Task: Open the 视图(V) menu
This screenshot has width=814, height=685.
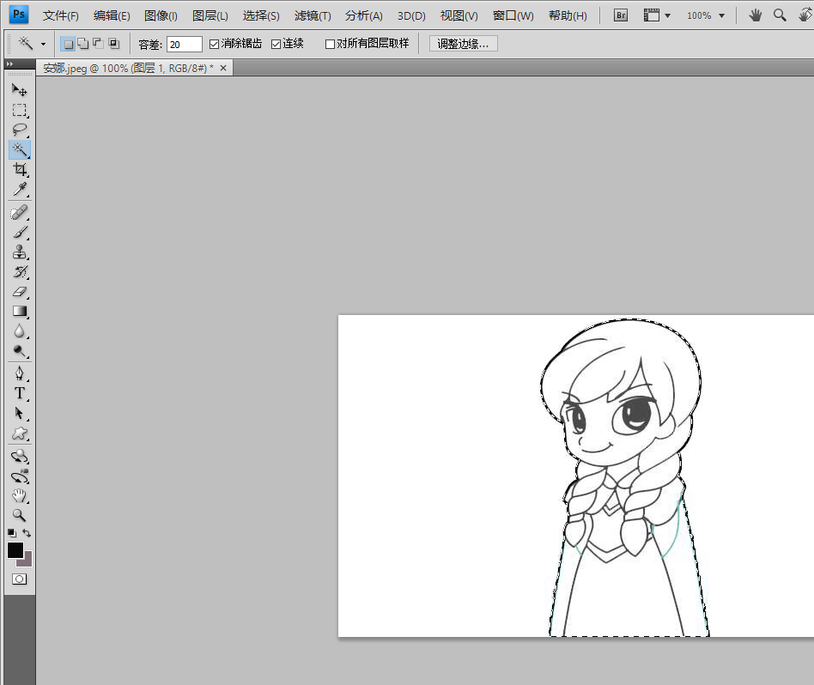Action: (459, 15)
